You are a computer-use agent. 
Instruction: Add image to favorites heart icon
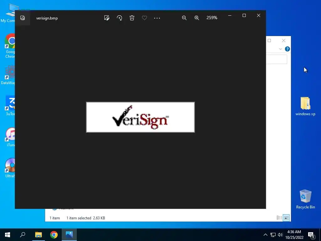pos(144,18)
